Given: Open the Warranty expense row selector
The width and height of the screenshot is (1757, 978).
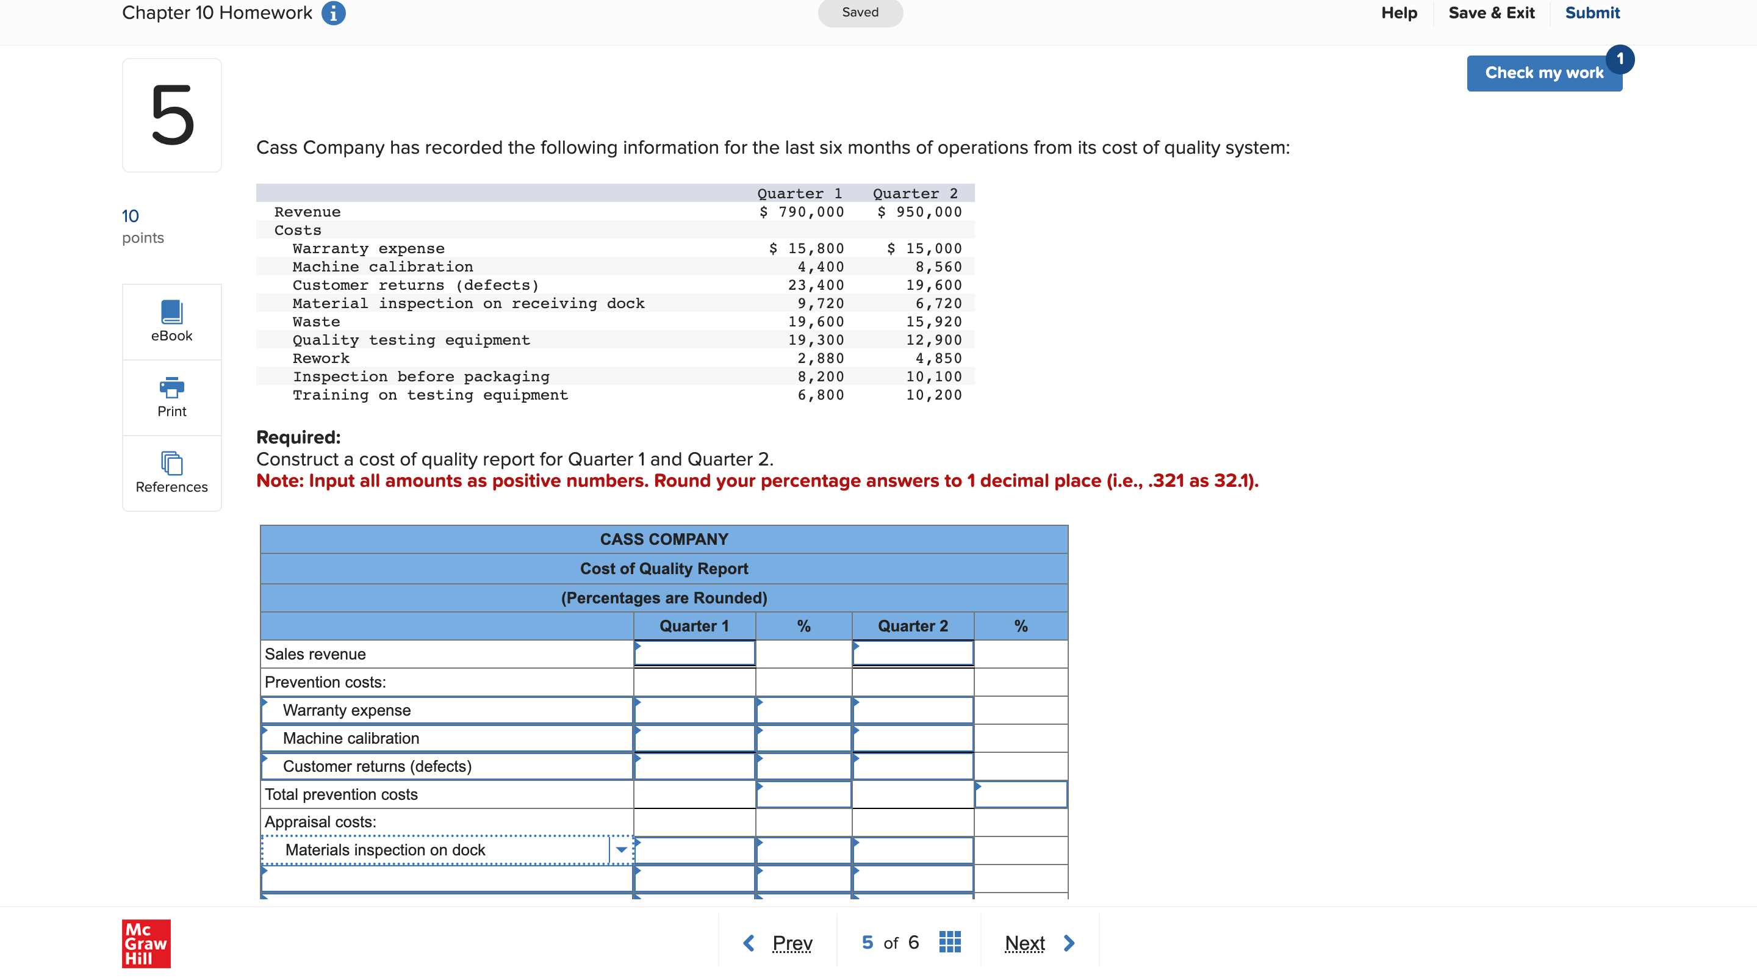Looking at the screenshot, I should click(447, 710).
